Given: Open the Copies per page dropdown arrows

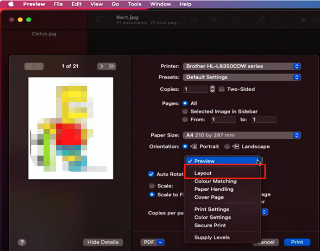Looking at the screenshot, I should (x=264, y=212).
